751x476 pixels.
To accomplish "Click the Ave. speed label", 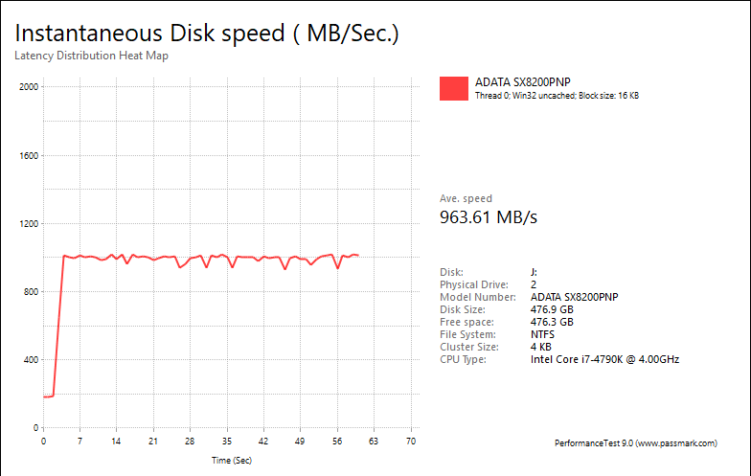I will (466, 199).
